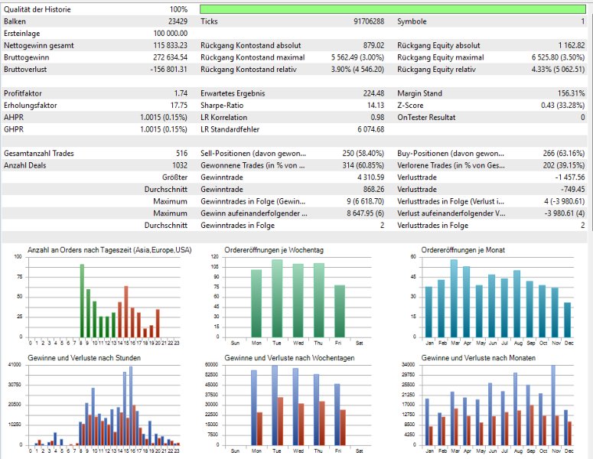
Task: Click the Gewinne und Verluste nach Stunden title
Action: (x=84, y=358)
